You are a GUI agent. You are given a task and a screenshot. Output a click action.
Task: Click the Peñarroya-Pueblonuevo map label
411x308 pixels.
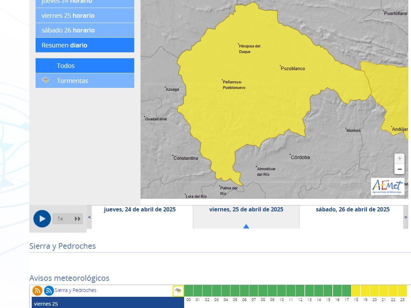pyautogui.click(x=234, y=85)
